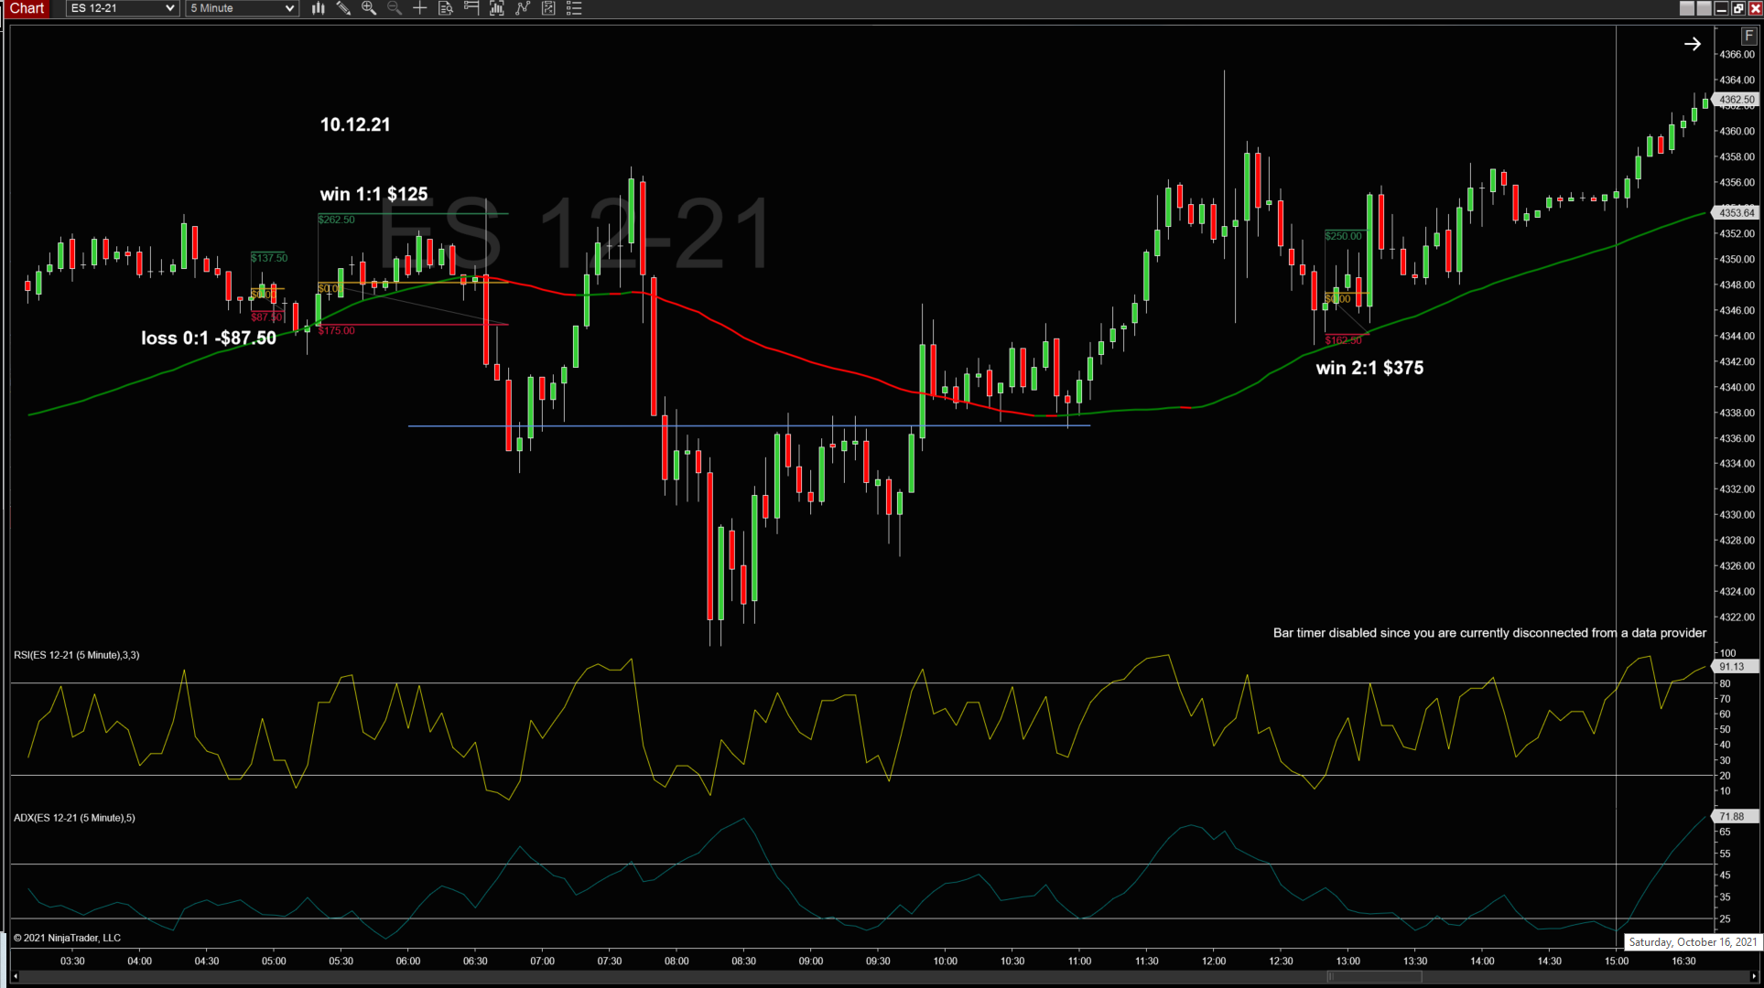Open the chart properties list icon
Screen dimensions: 1764x988
click(x=574, y=8)
